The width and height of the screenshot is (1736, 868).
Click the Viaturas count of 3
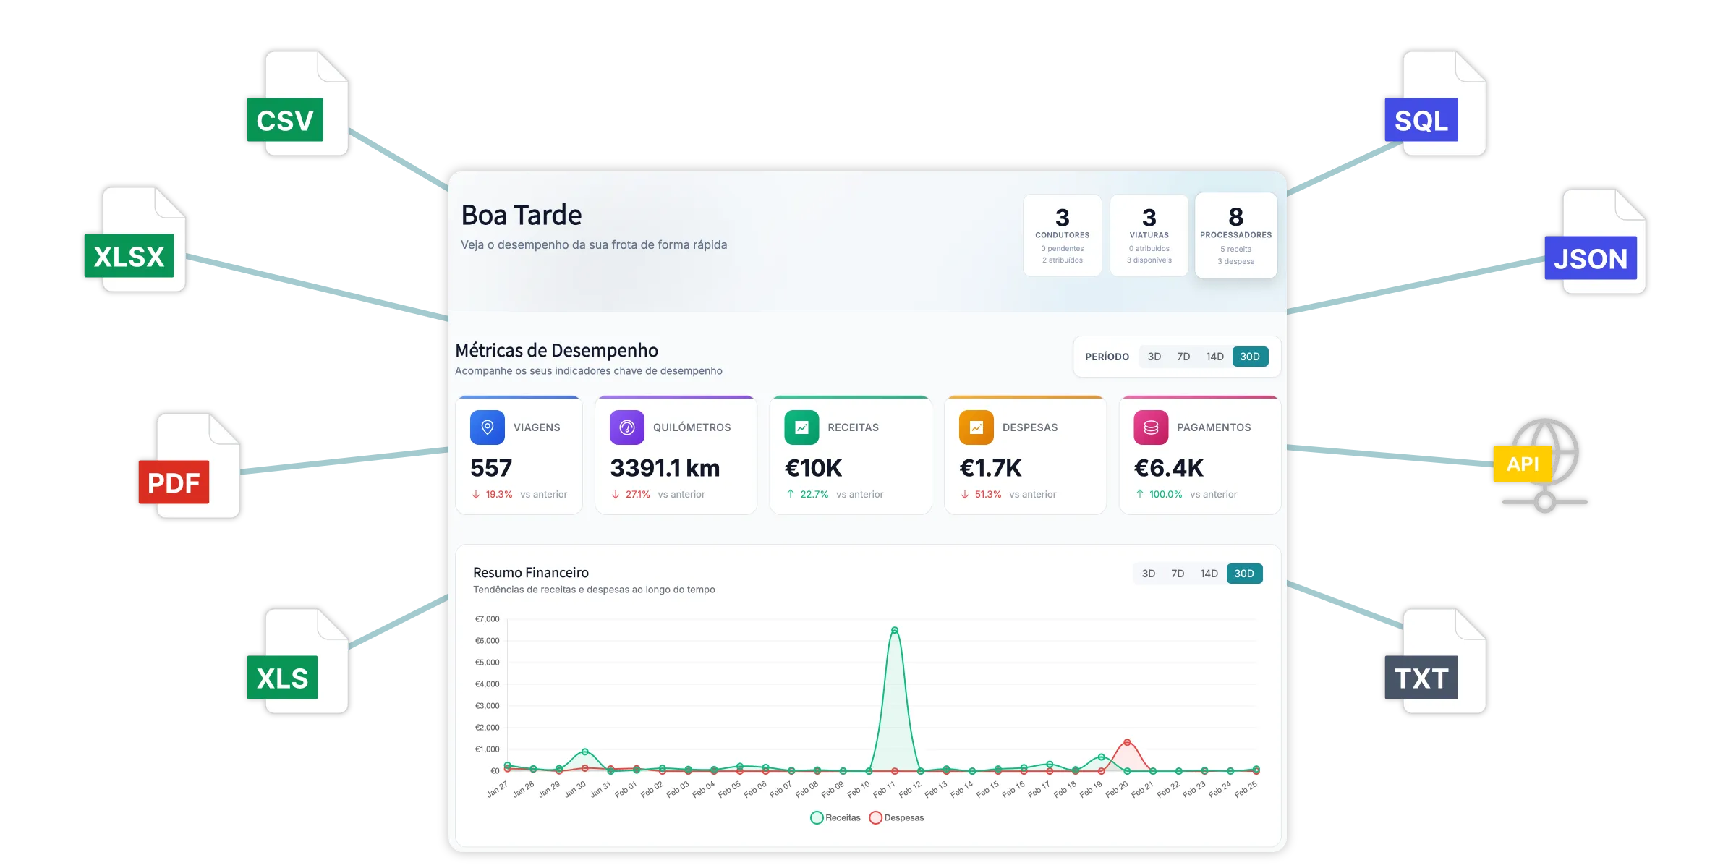point(1149,217)
